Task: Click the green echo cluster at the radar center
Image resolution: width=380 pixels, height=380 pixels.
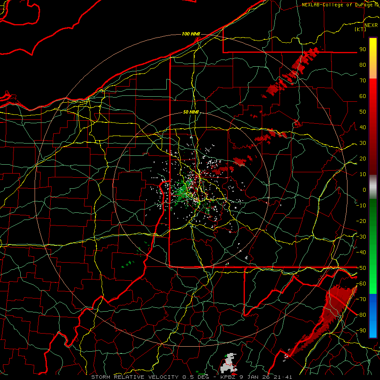Action: coord(182,190)
